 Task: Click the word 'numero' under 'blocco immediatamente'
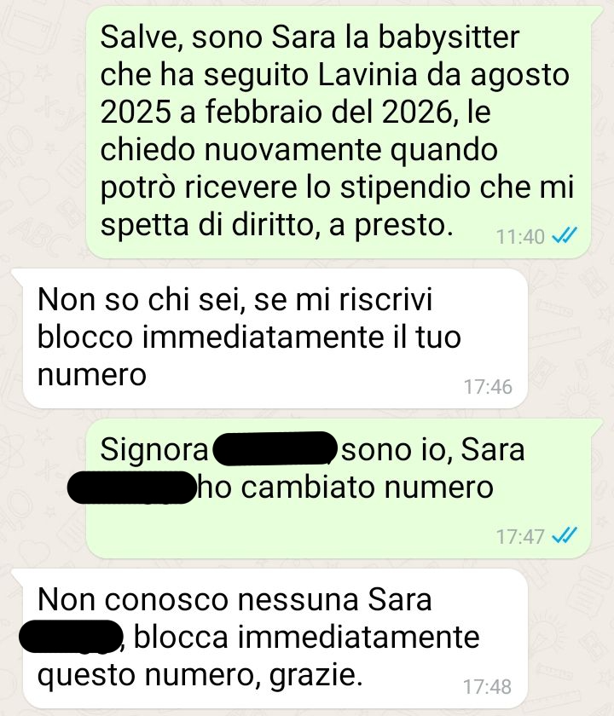click(x=92, y=375)
